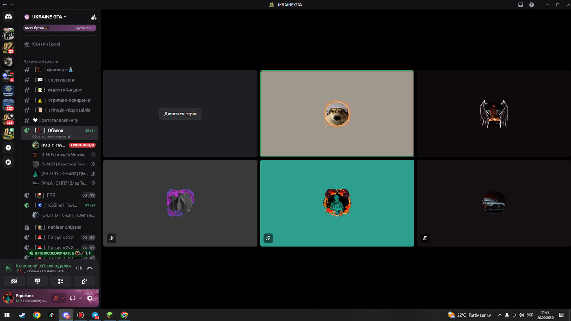Image resolution: width=571 pixels, height=321 pixels.
Task: Open фотогалерея-нпу channel
Action: click(x=59, y=120)
